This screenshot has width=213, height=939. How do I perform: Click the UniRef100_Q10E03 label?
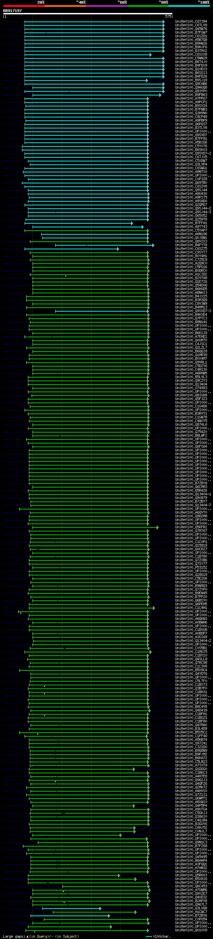click(x=191, y=69)
